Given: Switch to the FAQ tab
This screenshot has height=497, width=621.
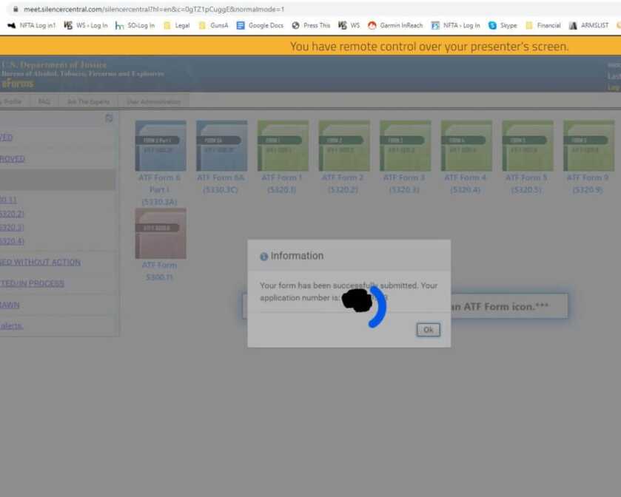Looking at the screenshot, I should pos(43,101).
